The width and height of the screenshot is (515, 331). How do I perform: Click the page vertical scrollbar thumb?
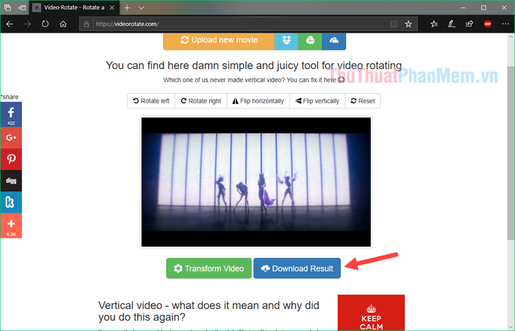[510, 153]
